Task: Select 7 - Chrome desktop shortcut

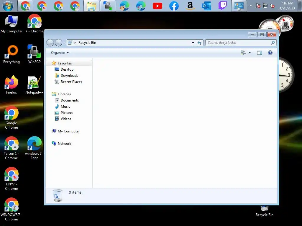Action: 34,24
